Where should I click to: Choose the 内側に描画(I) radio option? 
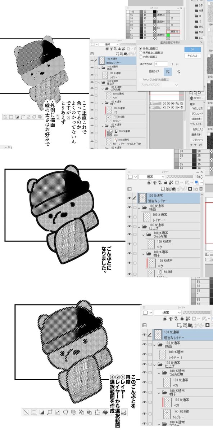pyautogui.click(x=140, y=57)
